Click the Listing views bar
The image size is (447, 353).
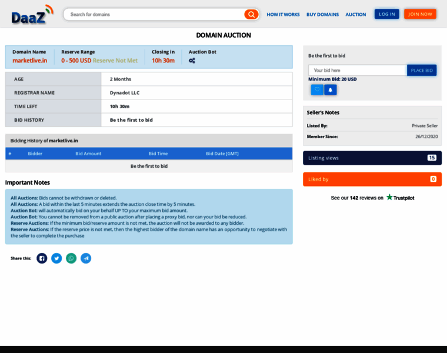[372, 158]
